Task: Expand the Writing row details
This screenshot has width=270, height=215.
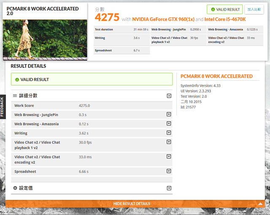Action: 169,133
